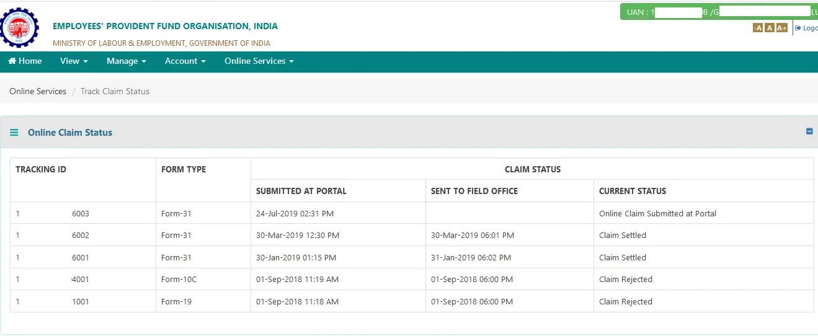This screenshot has width=818, height=336.
Task: Select the Form-10C claim row
Action: 412,280
